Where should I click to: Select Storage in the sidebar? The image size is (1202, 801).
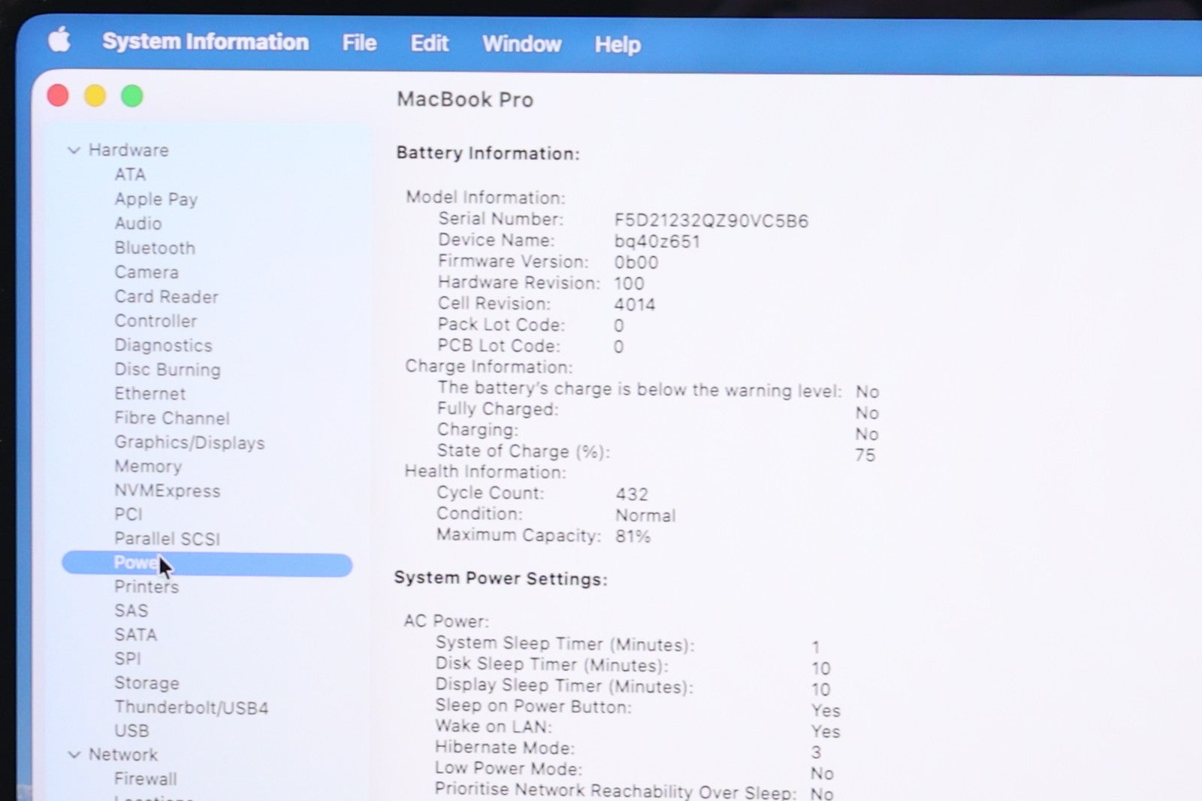(146, 683)
